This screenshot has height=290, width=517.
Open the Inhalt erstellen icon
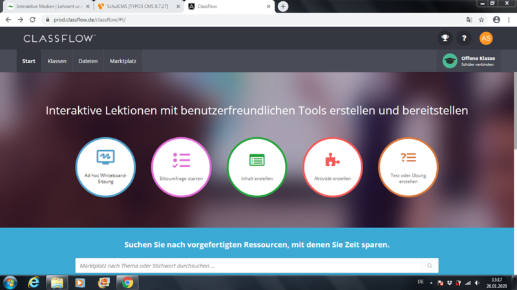257,167
